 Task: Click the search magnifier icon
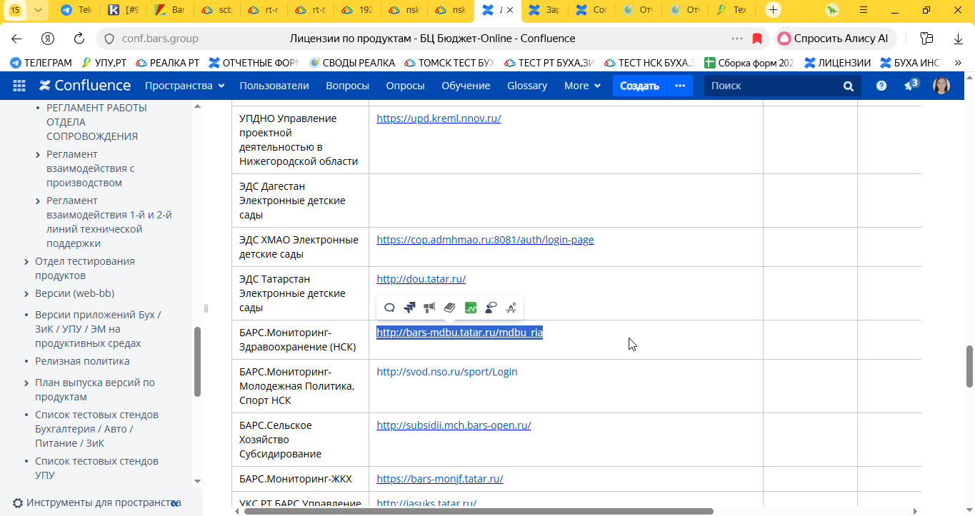pyautogui.click(x=848, y=86)
